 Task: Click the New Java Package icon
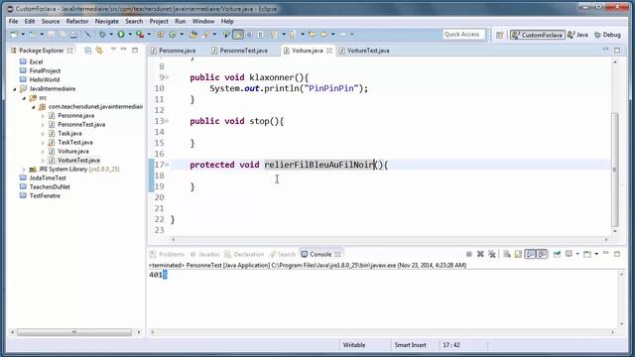161,35
